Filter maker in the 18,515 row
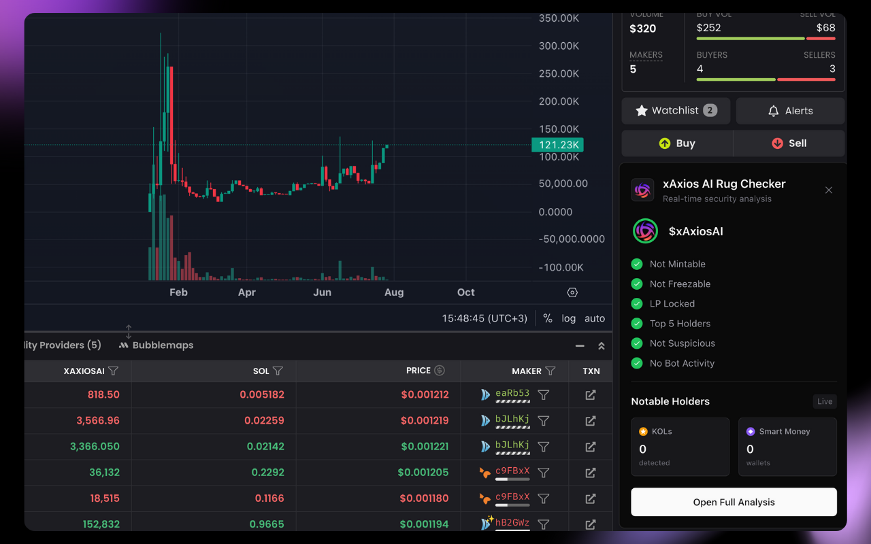 pos(544,498)
